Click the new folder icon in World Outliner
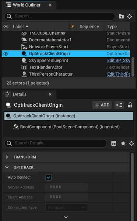Screen dimensions: 137x221 pyautogui.click(x=121, y=16)
